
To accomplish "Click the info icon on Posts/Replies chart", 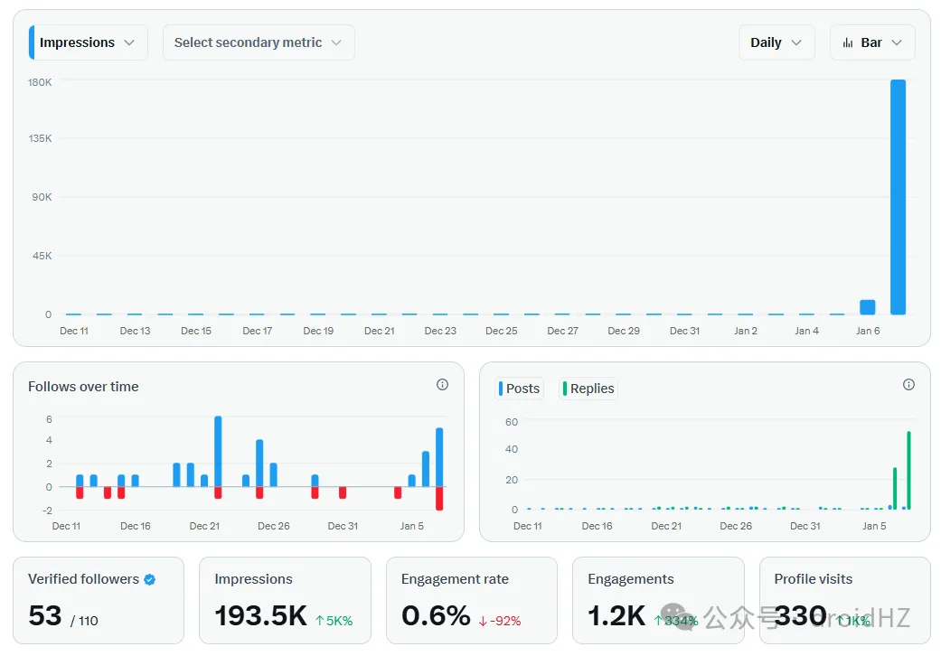I will pos(908,385).
